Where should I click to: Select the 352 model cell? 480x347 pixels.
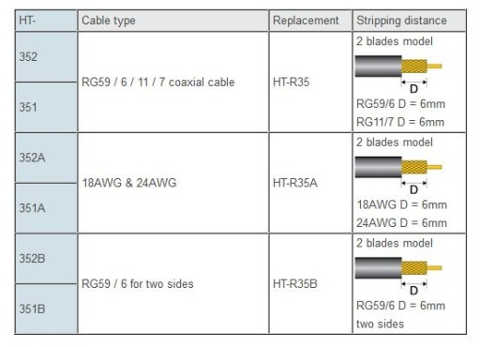[x=46, y=56]
